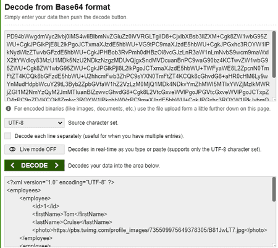Start decoding with the green DECODE button

pyautogui.click(x=35, y=165)
